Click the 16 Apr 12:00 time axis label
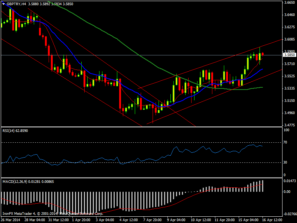The height and width of the screenshot is (223, 297). click(272, 220)
